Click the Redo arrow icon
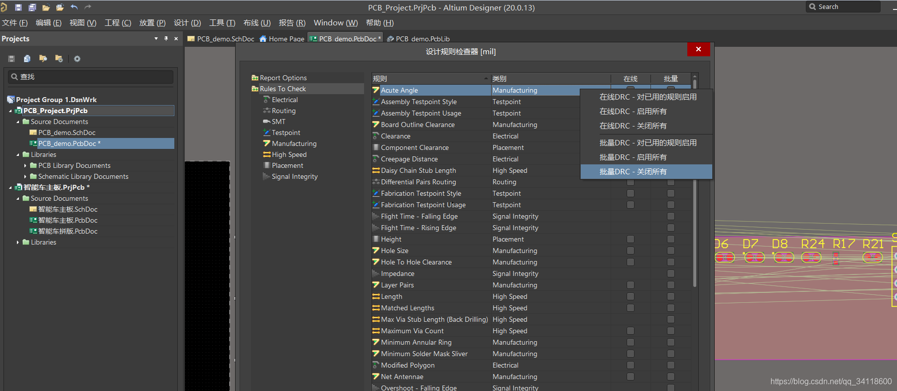 click(88, 7)
